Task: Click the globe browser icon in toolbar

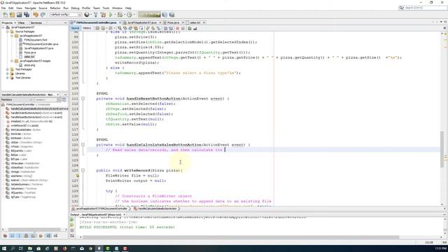Action: (x=86, y=15)
